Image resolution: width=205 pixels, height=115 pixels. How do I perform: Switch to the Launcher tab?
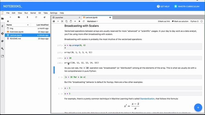click(x=67, y=18)
